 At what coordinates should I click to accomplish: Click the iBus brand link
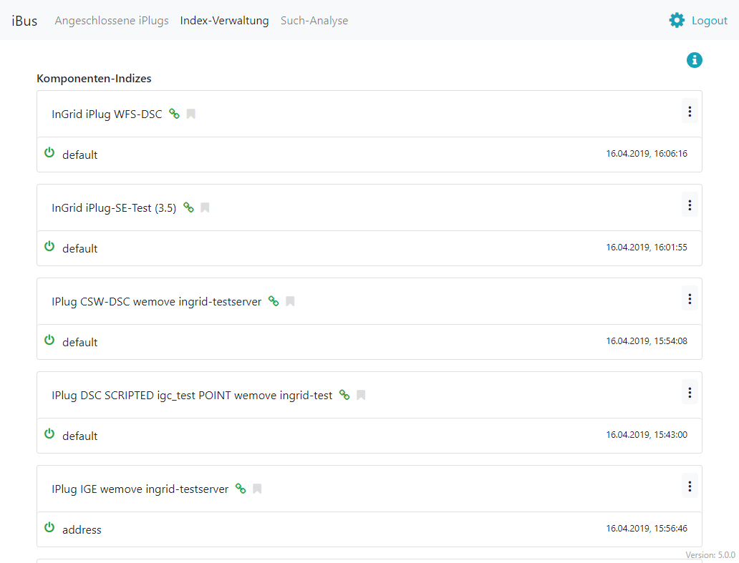click(24, 21)
